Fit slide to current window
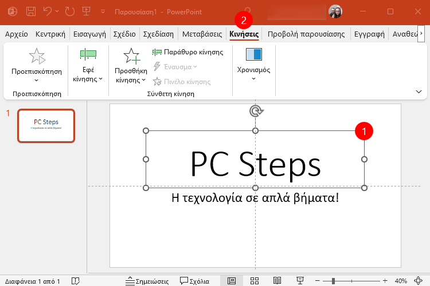The image size is (430, 286). pos(418,281)
